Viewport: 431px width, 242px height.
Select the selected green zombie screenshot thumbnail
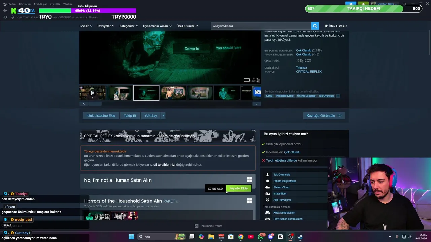(x=146, y=93)
